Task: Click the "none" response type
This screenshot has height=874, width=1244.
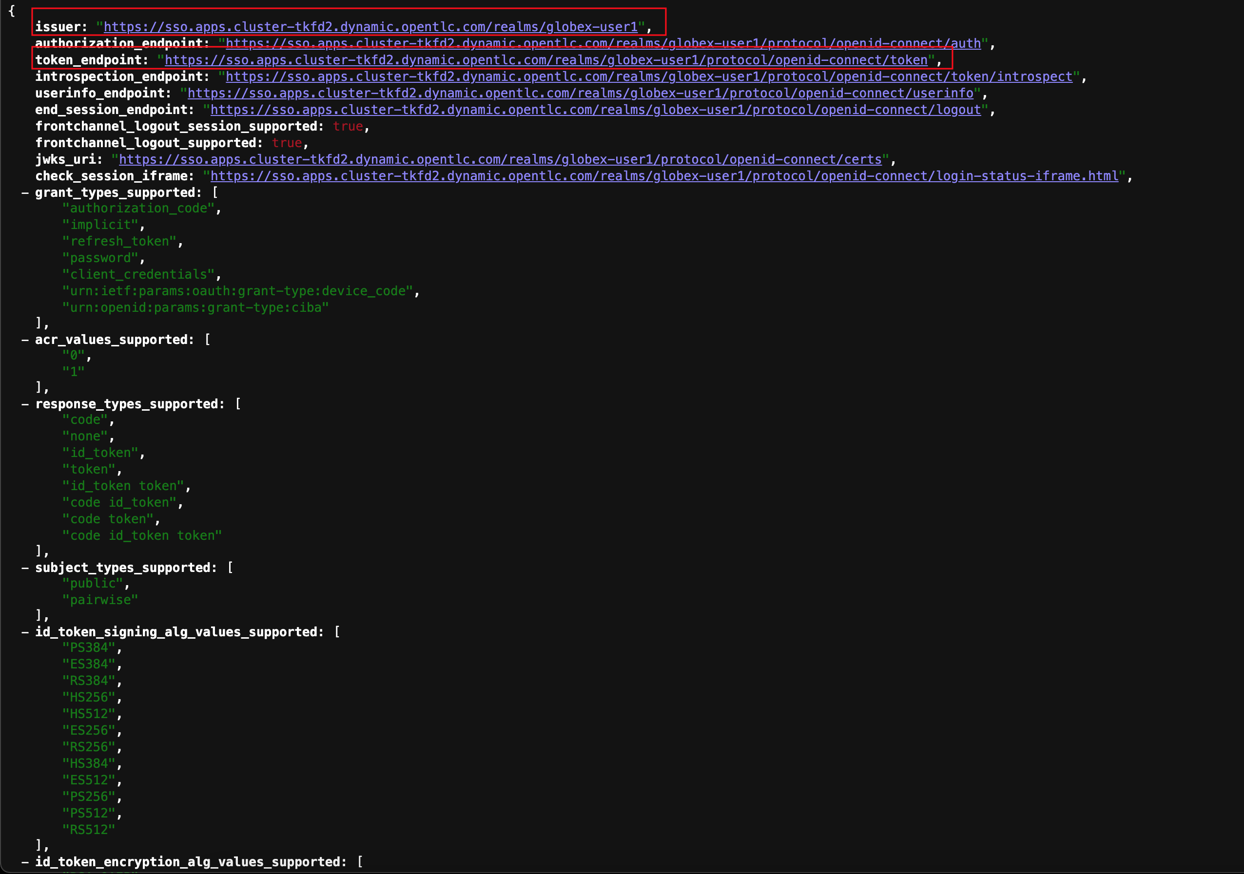Action: tap(85, 437)
